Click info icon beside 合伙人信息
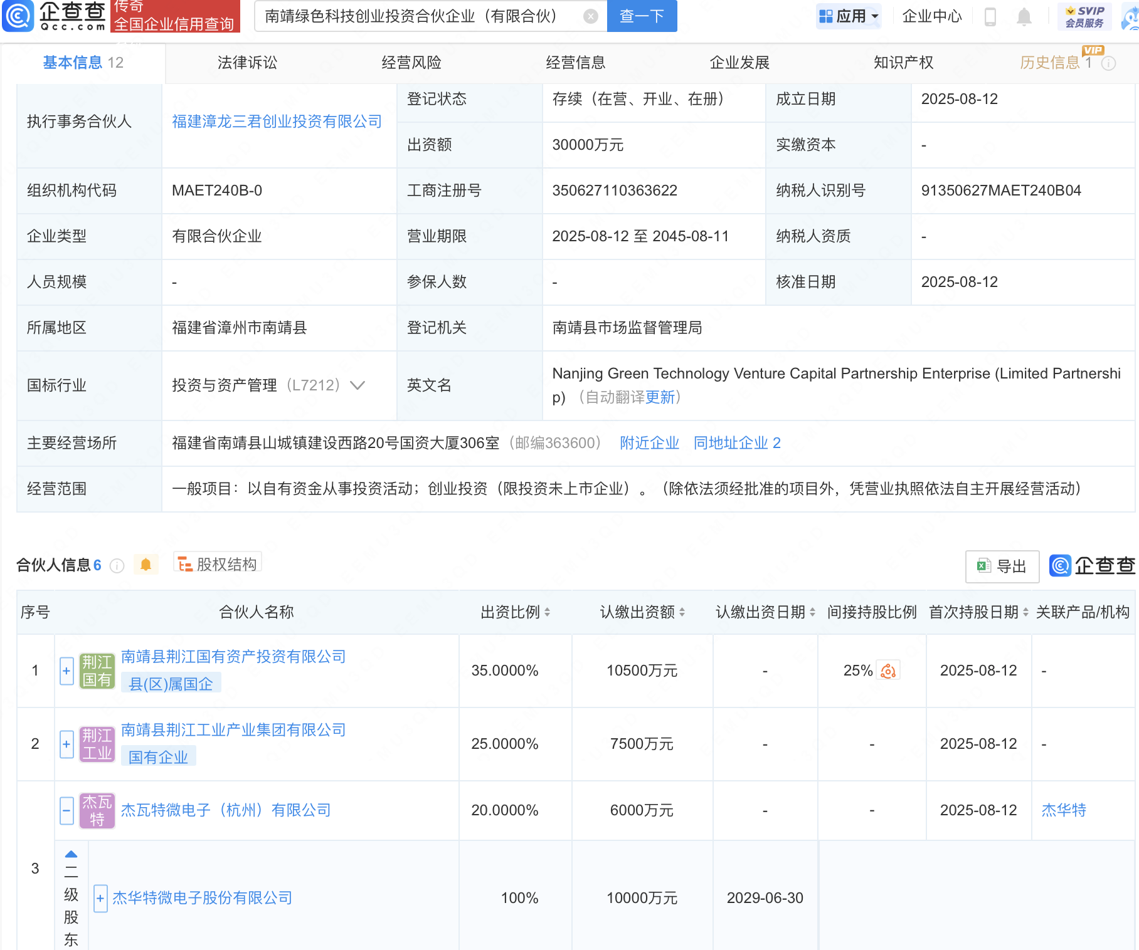This screenshot has width=1139, height=950. [117, 566]
